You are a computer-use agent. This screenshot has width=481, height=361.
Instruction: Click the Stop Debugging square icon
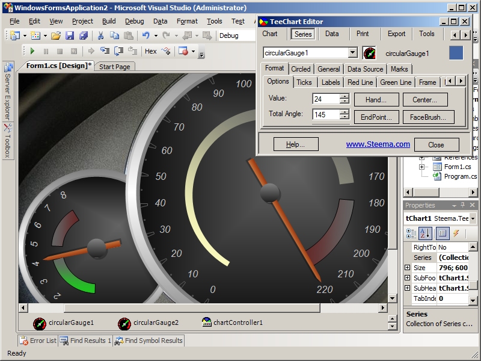pyautogui.click(x=60, y=51)
